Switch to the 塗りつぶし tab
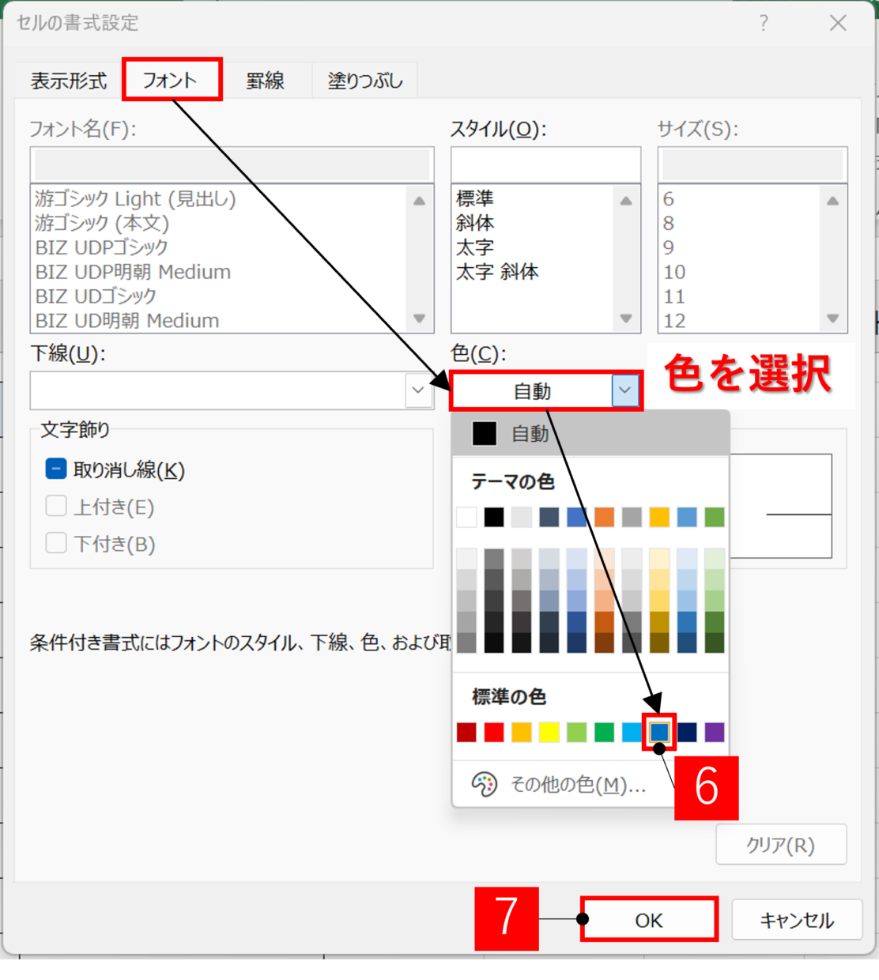This screenshot has width=879, height=980. [365, 81]
